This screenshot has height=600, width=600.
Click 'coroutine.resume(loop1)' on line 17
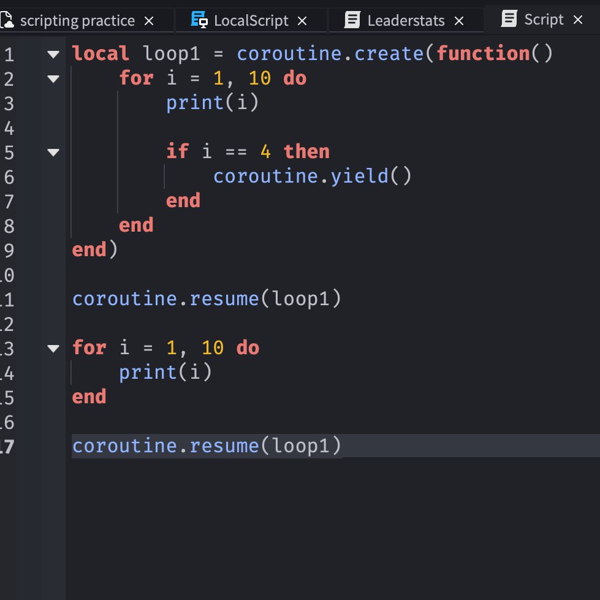207,446
